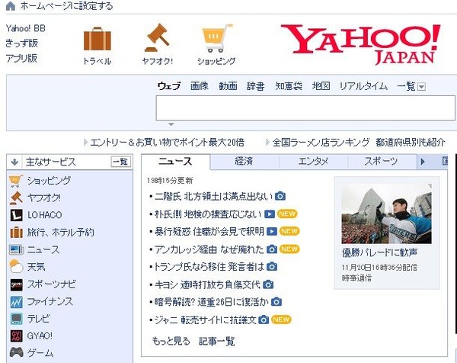
Task: Switch to the 経済 tab
Action: [x=244, y=162]
